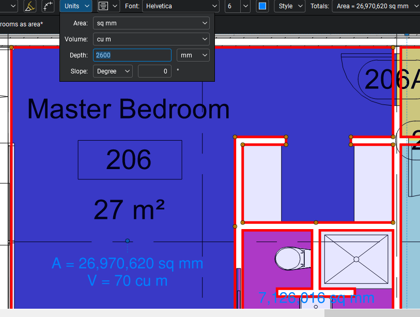Screen dimensions: 420x317
Task: Open the Slope Degree type dropdown
Action: pos(113,71)
